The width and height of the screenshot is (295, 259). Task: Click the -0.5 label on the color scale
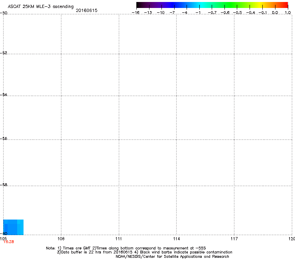[238, 13]
